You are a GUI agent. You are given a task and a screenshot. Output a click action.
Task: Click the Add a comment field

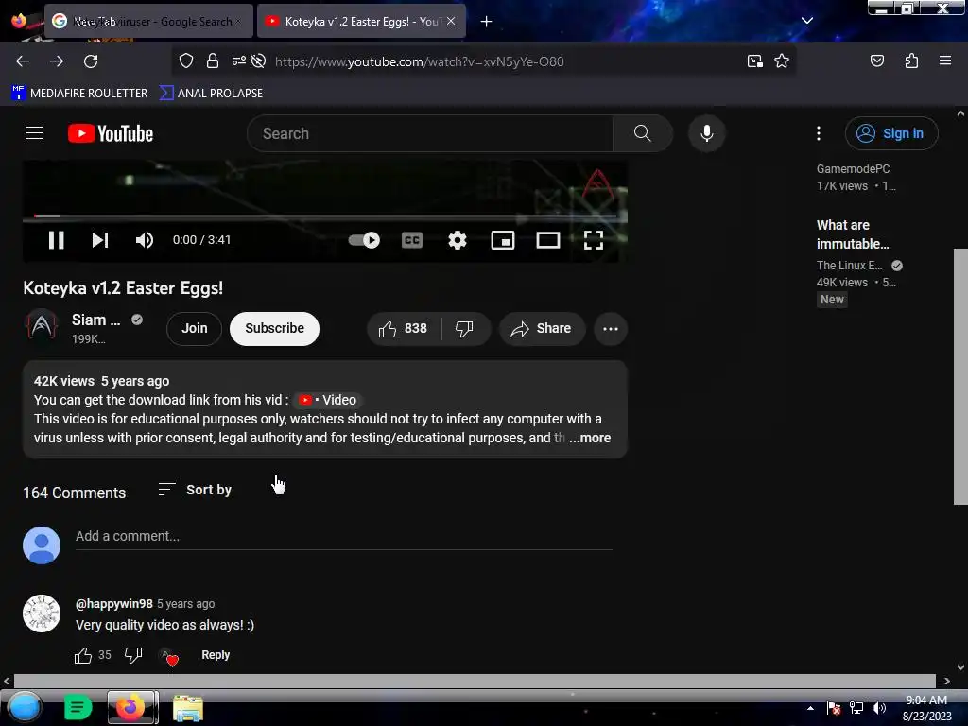point(344,537)
